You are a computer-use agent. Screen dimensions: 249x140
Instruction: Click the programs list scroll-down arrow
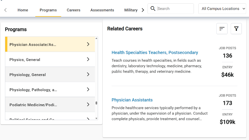coord(96,118)
